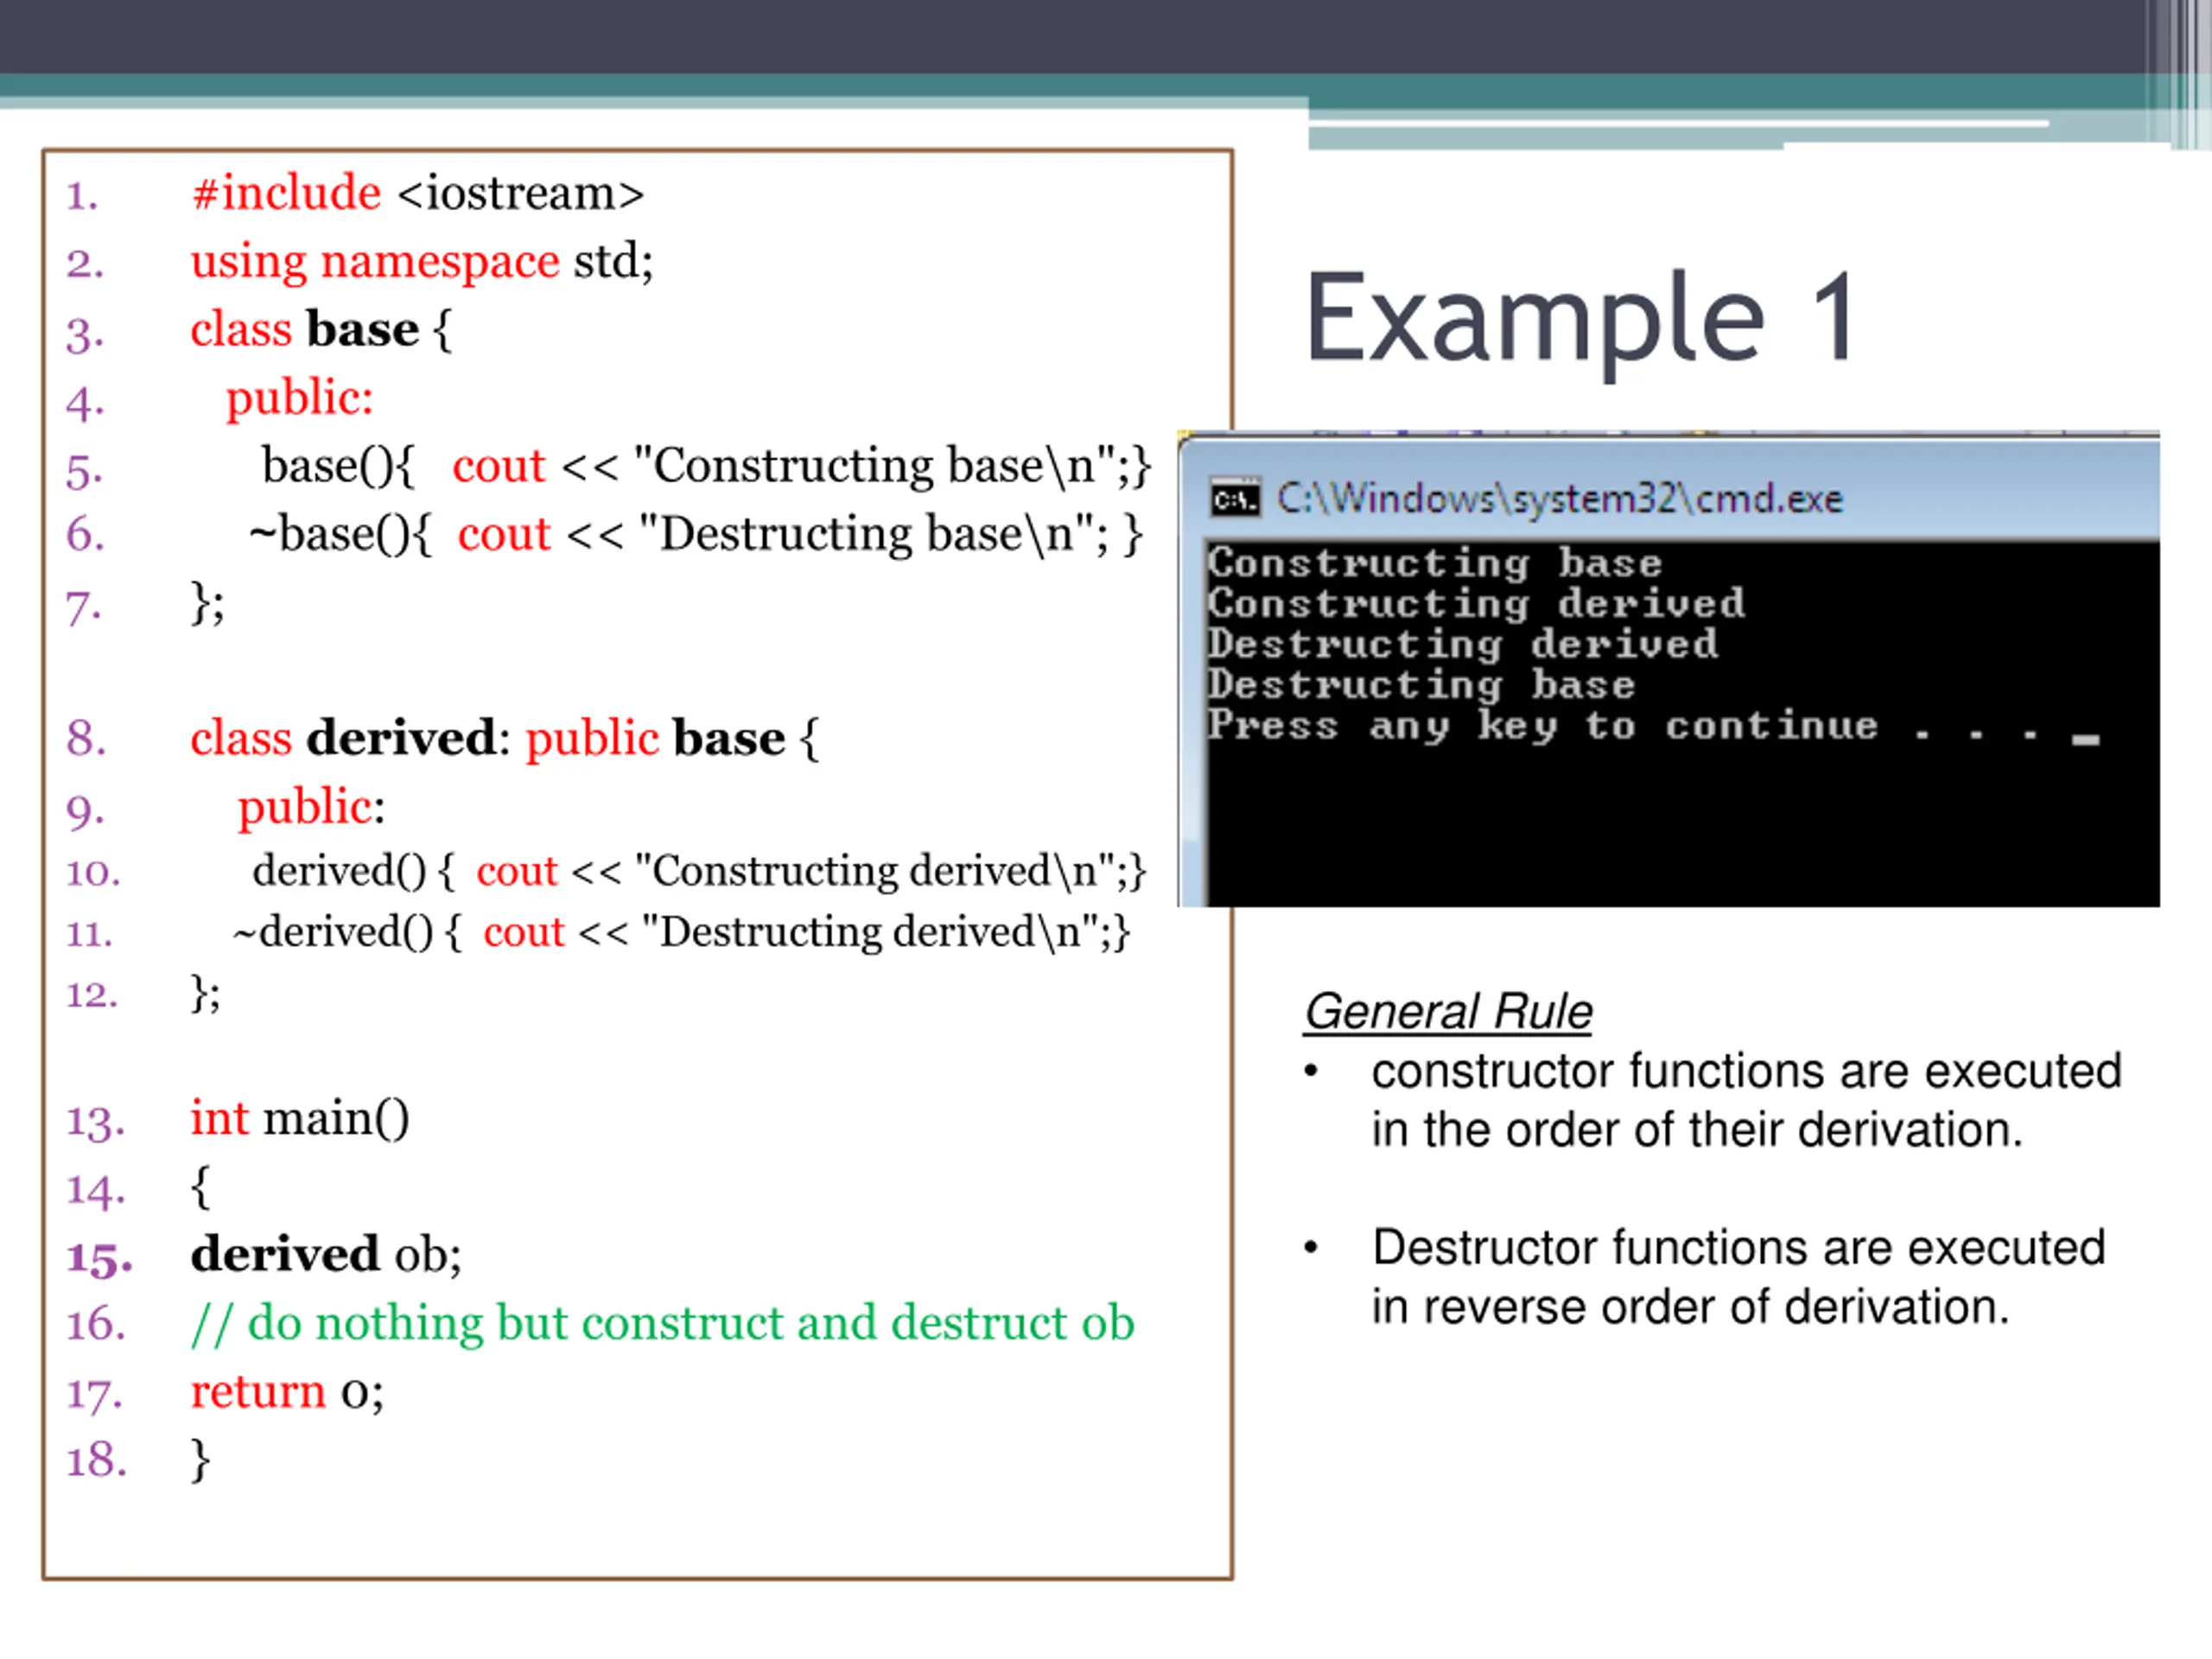Screen dimensions: 2212x1659
Task: Click the green comment on line 16
Action: coord(662,1323)
